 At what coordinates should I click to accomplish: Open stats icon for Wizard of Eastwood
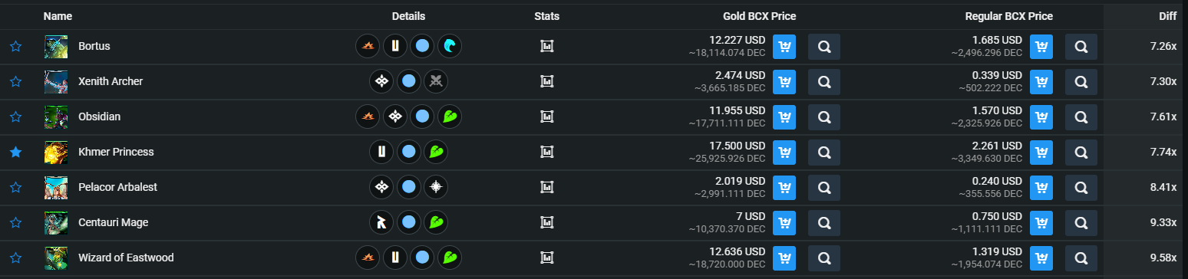click(547, 258)
